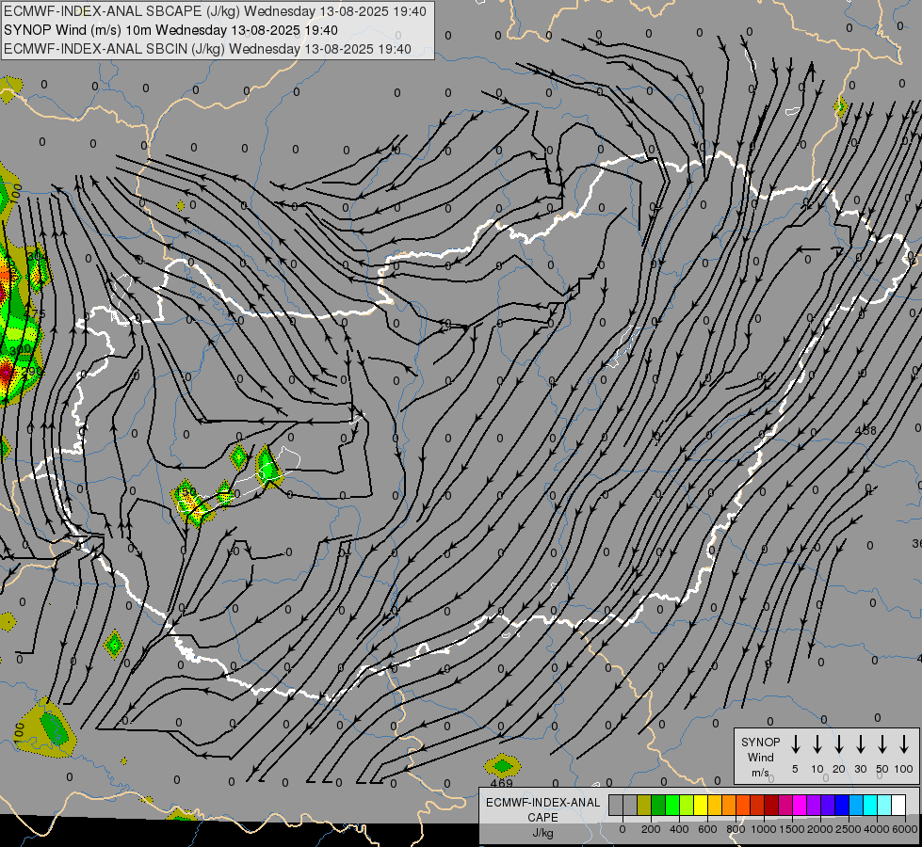This screenshot has height=847, width=922.
Task: Click the 469 CAPE value on map
Action: (x=502, y=783)
